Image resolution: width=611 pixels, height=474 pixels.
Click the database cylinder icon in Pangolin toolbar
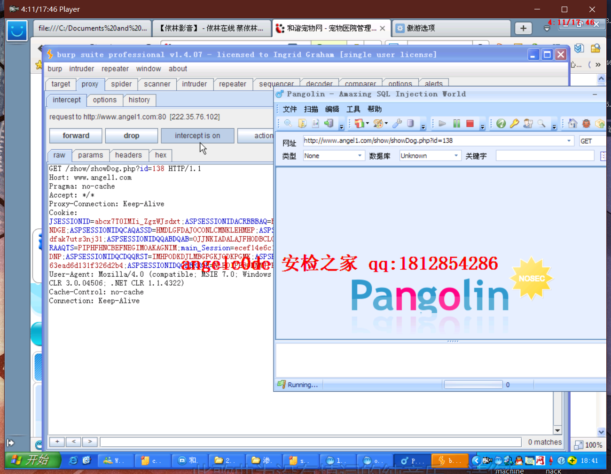click(410, 124)
